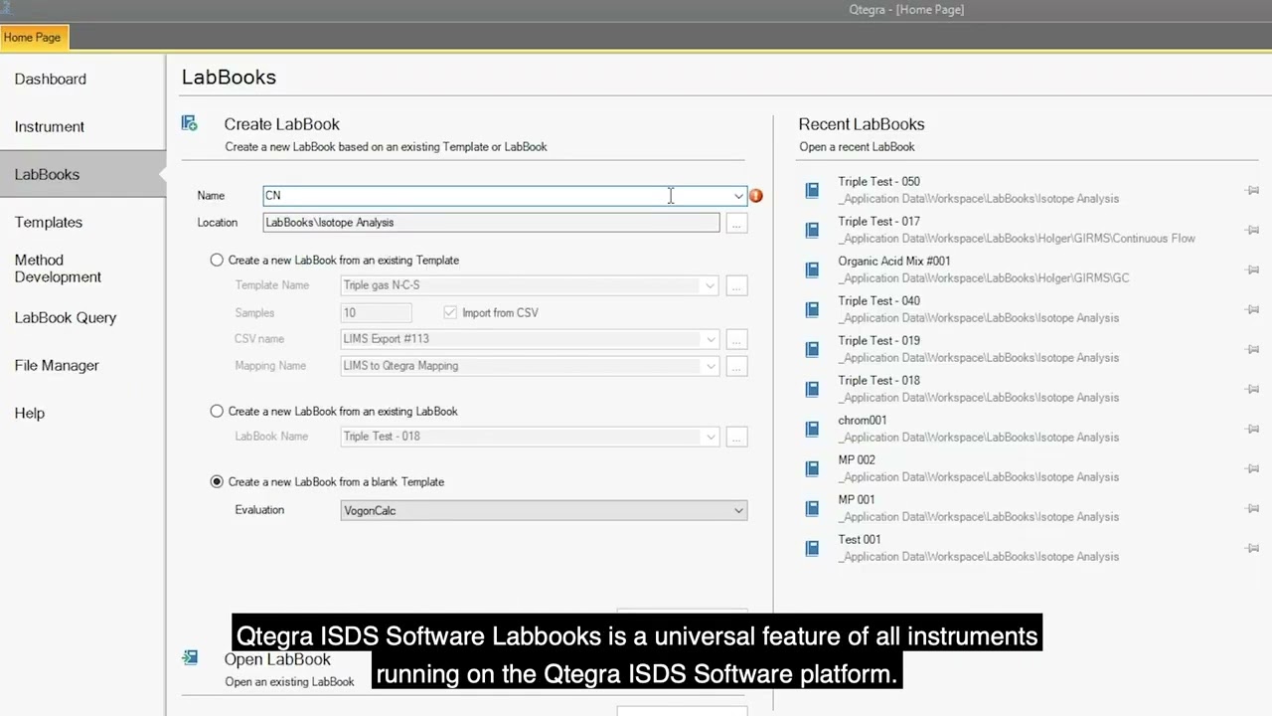Open Templates in the sidebar
Image resolution: width=1272 pixels, height=716 pixels.
[49, 222]
